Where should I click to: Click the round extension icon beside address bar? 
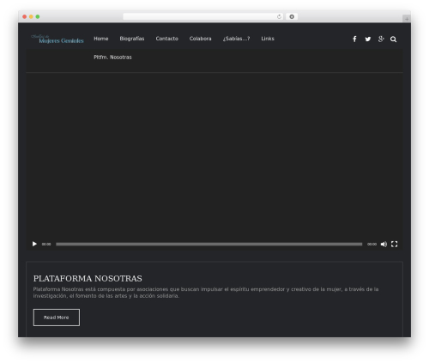point(292,16)
